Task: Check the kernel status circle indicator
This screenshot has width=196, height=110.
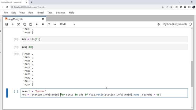Action: pyautogui.click(x=190, y=24)
